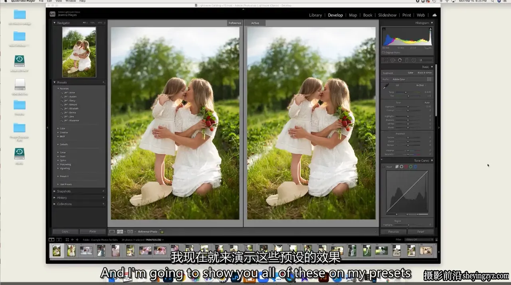
Task: Expand the Snapshots panel
Action: pos(55,191)
